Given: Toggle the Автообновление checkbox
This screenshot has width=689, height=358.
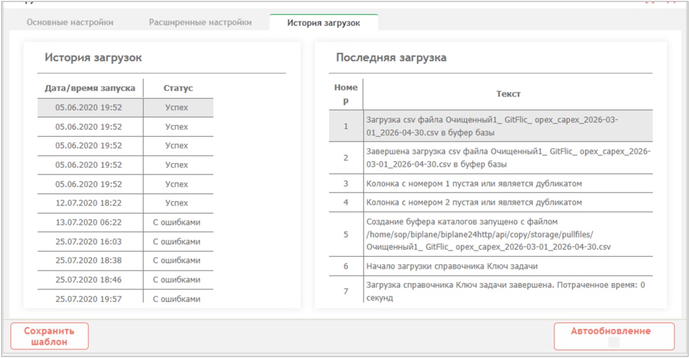Looking at the screenshot, I should pos(614,342).
